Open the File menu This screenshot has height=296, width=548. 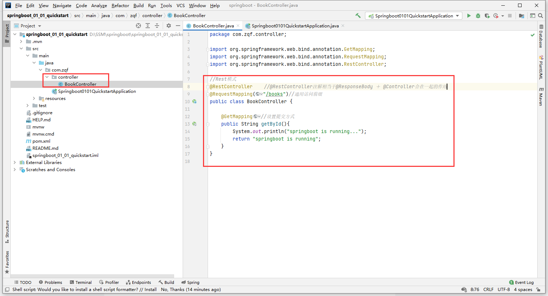coord(19,5)
